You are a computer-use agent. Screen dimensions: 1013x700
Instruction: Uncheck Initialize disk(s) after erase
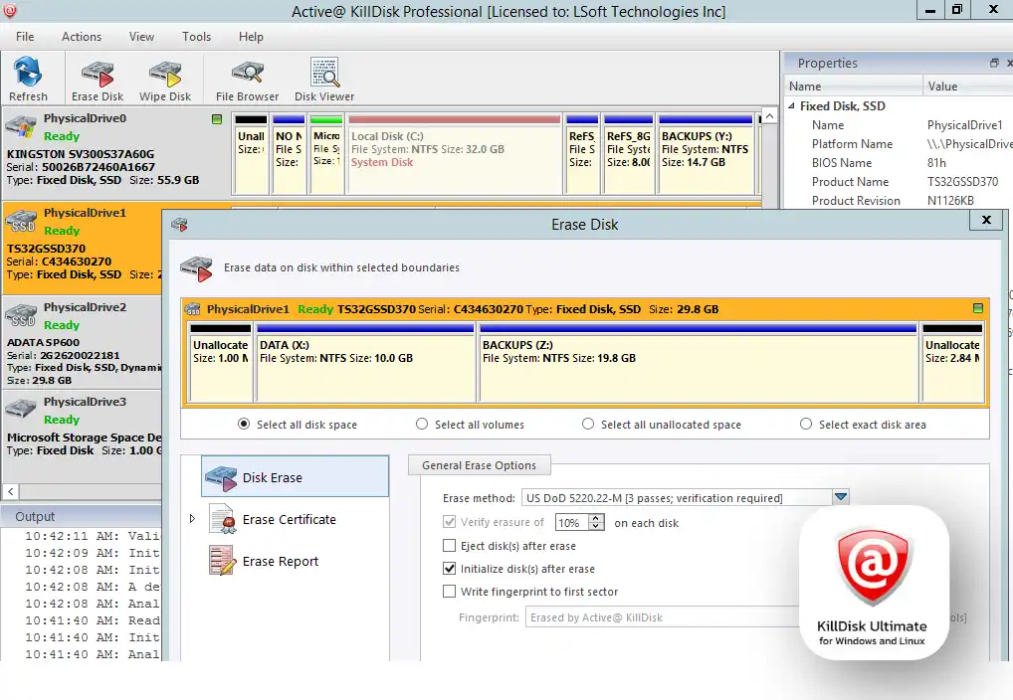coord(450,569)
